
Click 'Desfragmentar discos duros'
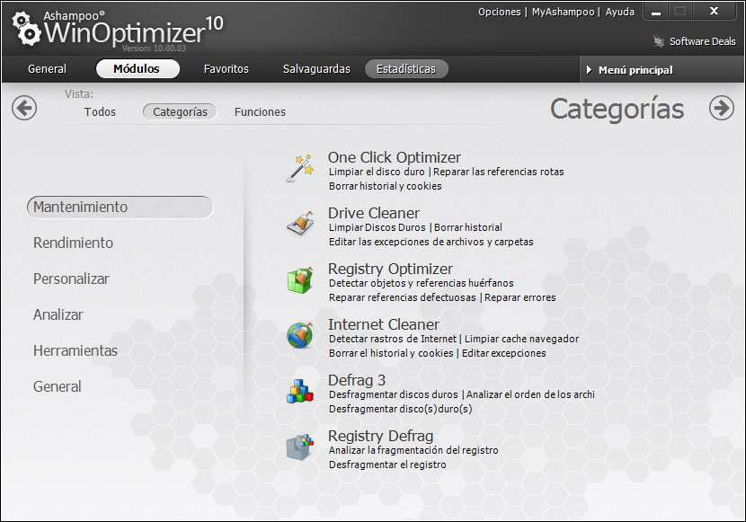(x=394, y=394)
